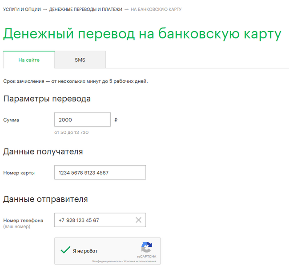The image size is (289, 269).
Task: Switch to the 'На сайте' tab
Action: coord(29,60)
